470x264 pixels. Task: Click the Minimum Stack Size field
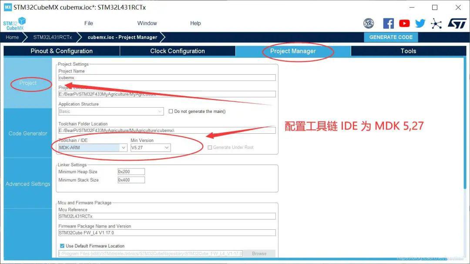click(131, 180)
